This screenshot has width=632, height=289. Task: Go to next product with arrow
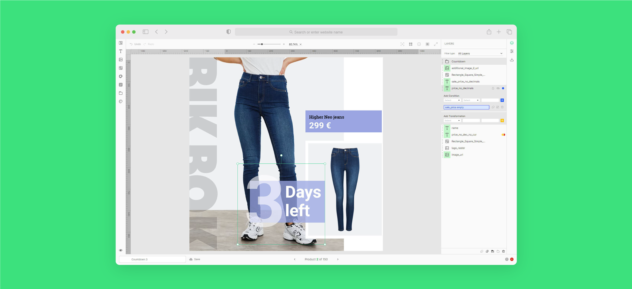tap(338, 259)
